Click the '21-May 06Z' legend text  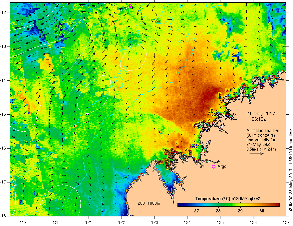pos(258,145)
